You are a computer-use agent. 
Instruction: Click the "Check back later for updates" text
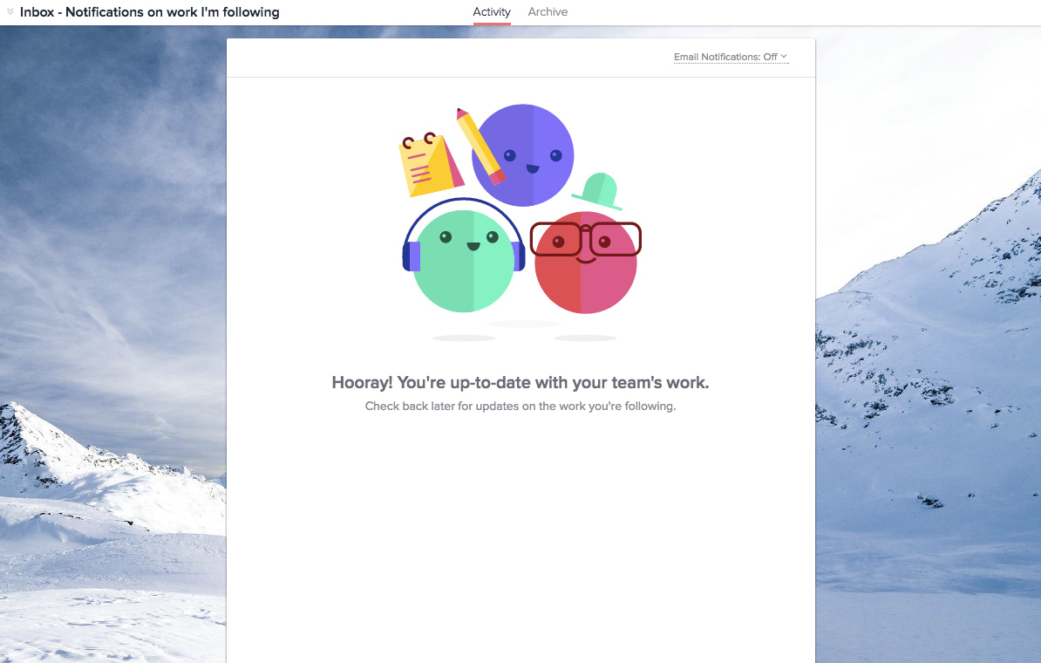(520, 406)
